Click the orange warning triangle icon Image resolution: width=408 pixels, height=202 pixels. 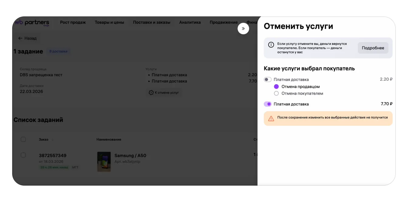(271, 119)
